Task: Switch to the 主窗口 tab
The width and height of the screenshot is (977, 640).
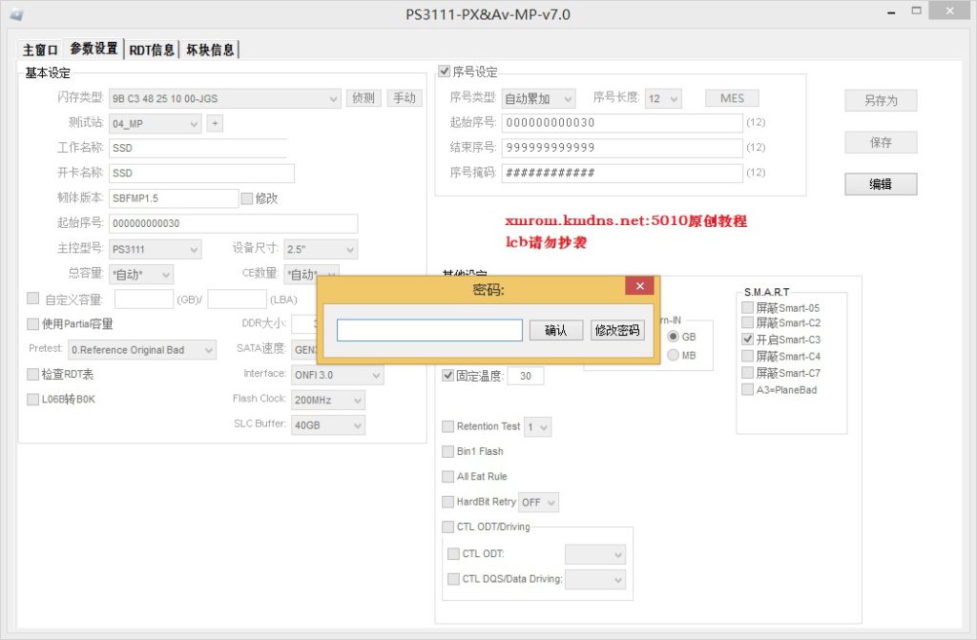Action: 40,50
